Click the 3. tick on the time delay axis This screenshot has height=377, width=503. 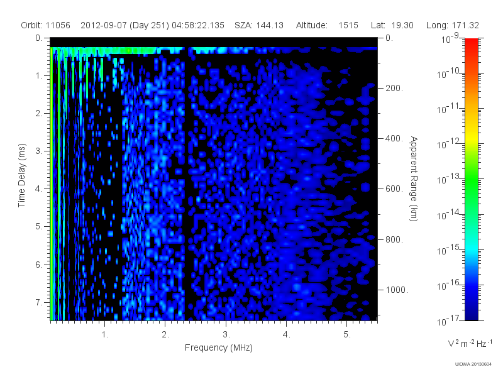coord(39,151)
